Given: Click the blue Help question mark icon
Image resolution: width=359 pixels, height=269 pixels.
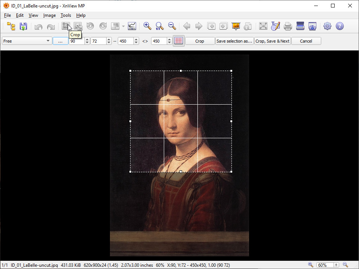Looking at the screenshot, I should [340, 26].
